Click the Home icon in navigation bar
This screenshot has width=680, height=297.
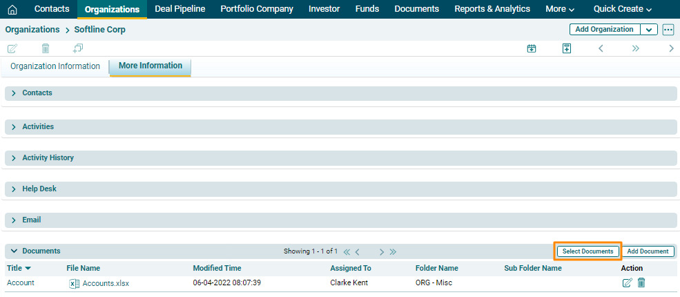pyautogui.click(x=12, y=9)
